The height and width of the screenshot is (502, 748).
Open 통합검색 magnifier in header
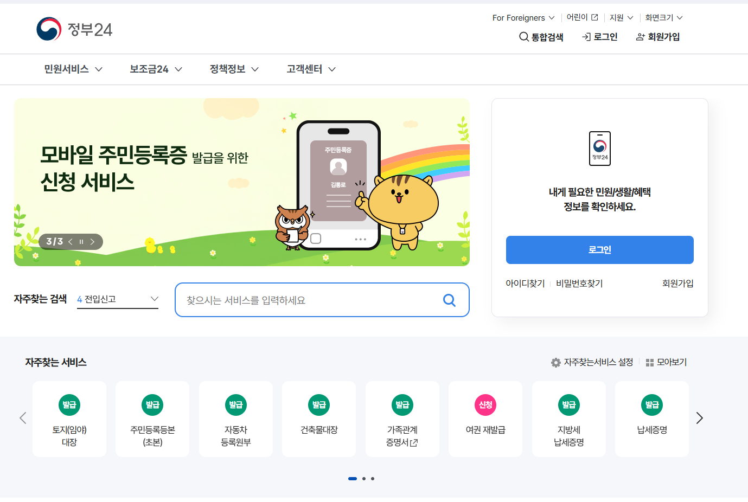[524, 37]
